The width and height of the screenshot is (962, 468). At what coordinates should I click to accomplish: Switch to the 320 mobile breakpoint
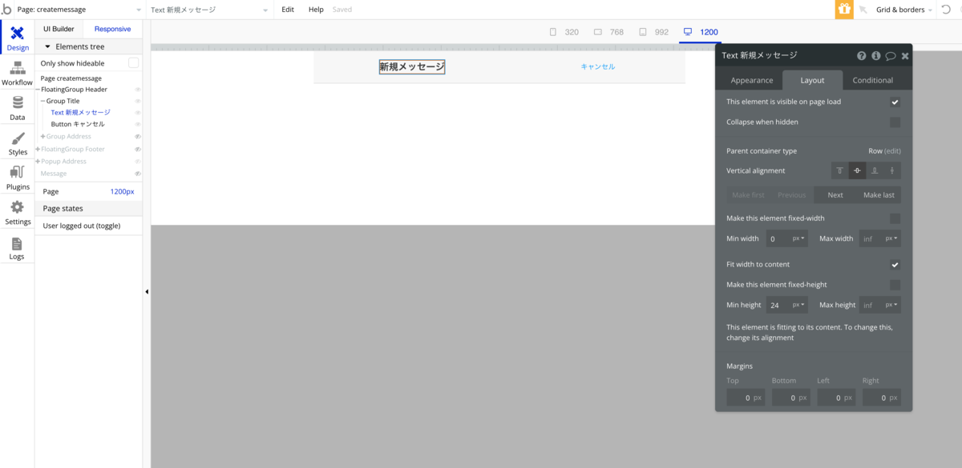pyautogui.click(x=564, y=32)
